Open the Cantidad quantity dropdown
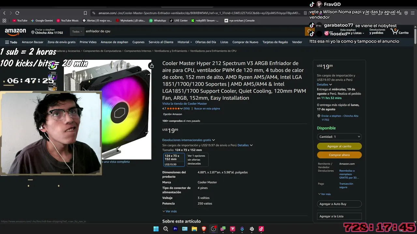The image size is (417, 234). (x=339, y=137)
